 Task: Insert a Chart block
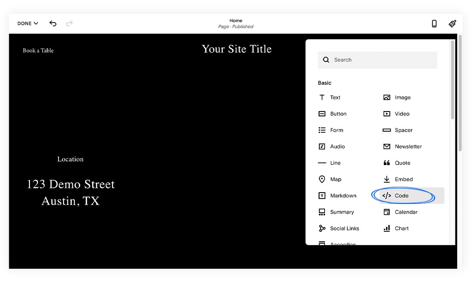(x=402, y=228)
